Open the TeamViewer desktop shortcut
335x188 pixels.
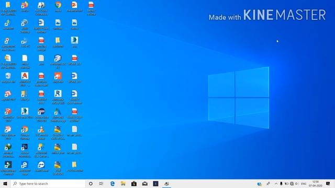coord(41,167)
